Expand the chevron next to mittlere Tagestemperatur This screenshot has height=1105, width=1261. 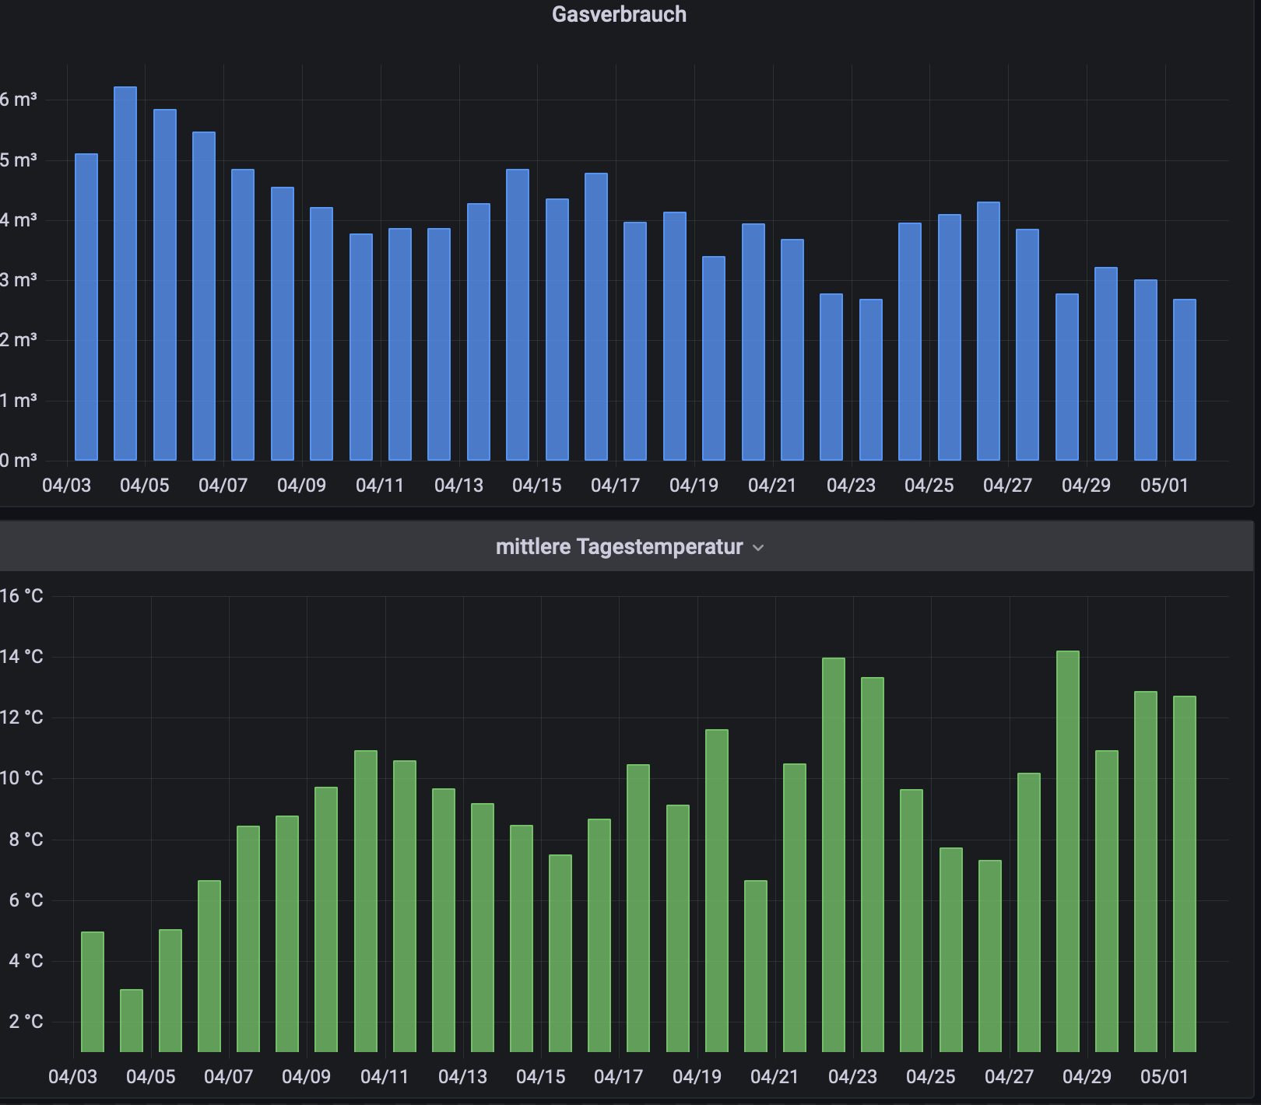tap(758, 548)
